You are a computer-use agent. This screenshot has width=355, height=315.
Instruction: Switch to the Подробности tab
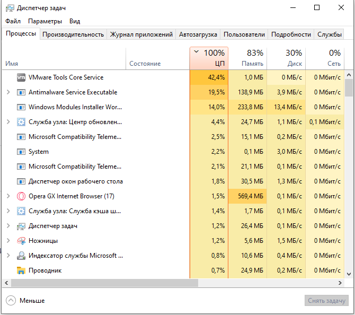click(x=291, y=34)
